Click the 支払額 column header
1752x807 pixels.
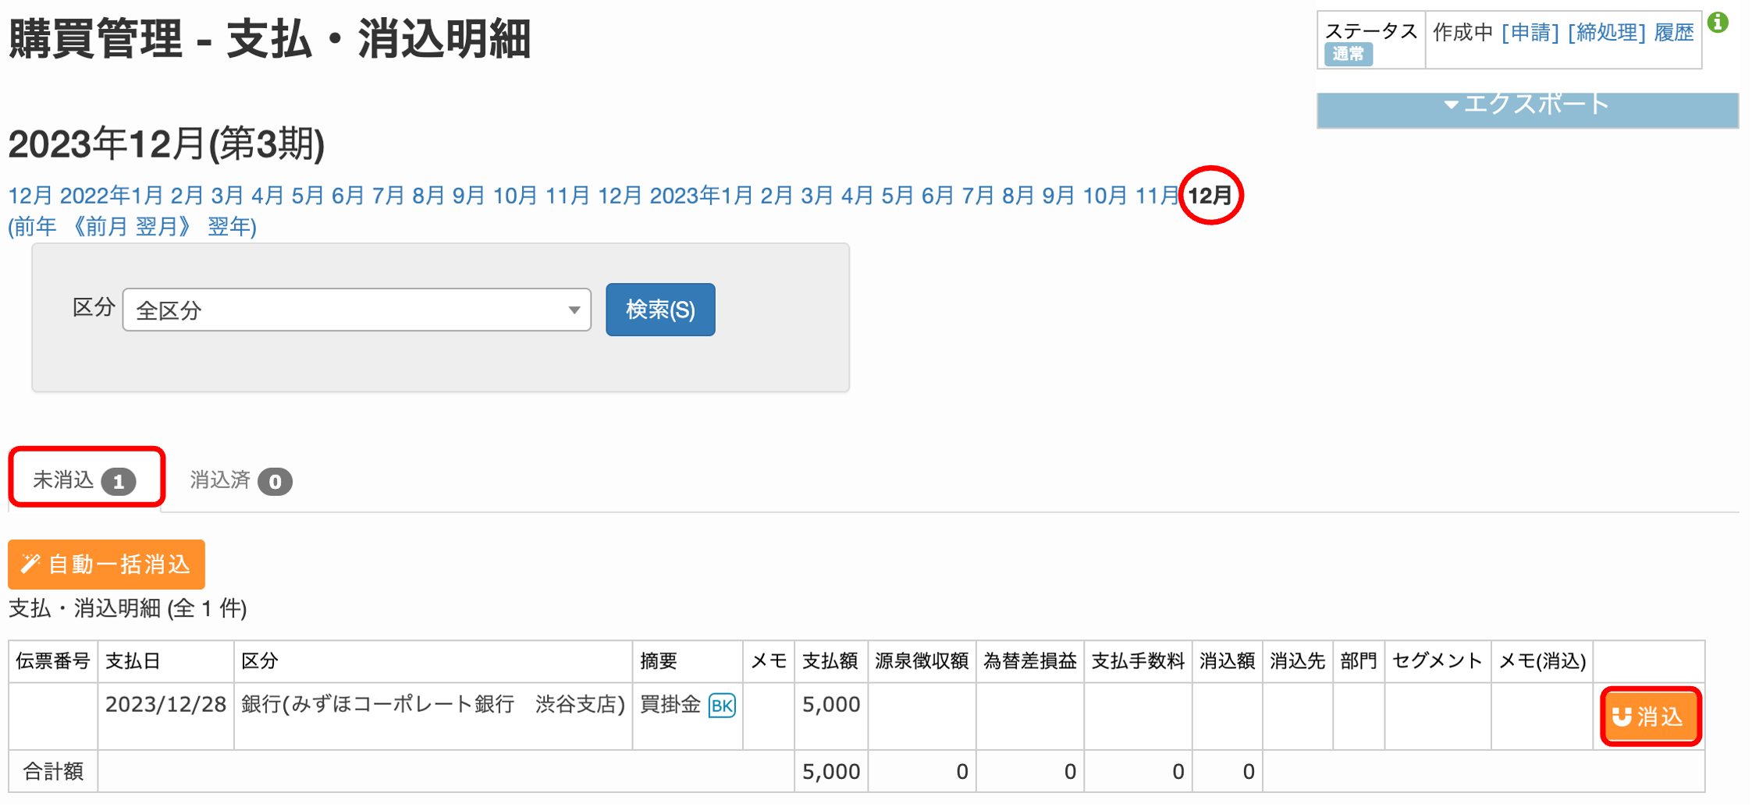click(x=830, y=661)
